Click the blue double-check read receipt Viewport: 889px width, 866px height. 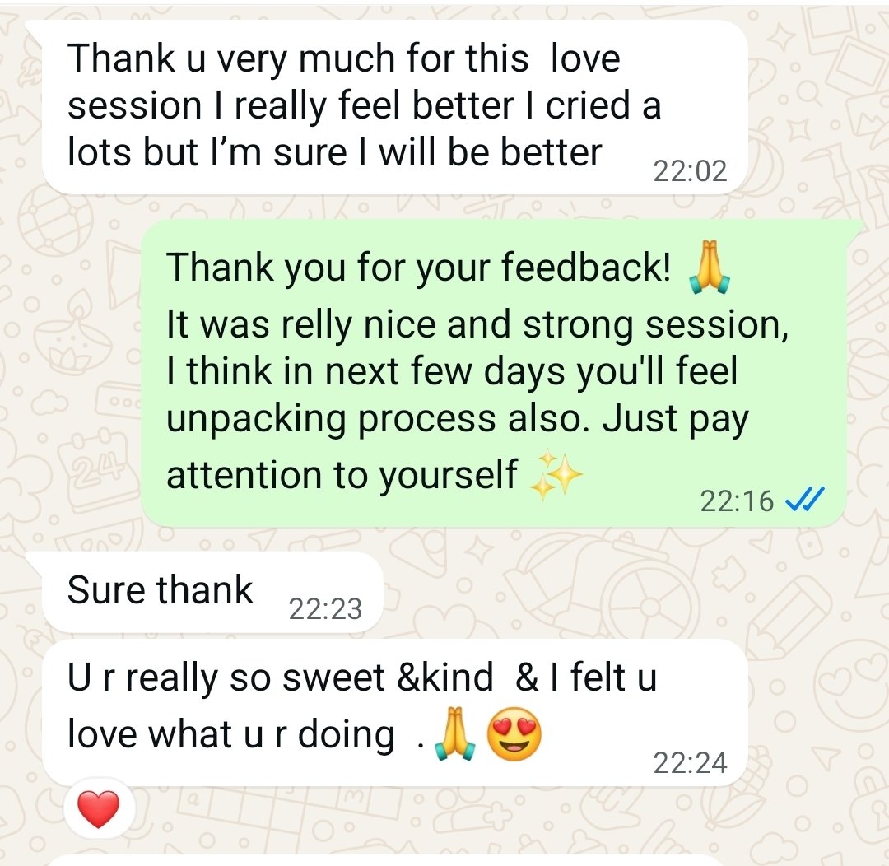(804, 501)
